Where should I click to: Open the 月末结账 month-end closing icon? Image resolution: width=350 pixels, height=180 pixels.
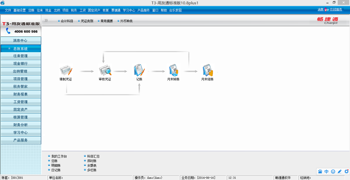pos(207,70)
